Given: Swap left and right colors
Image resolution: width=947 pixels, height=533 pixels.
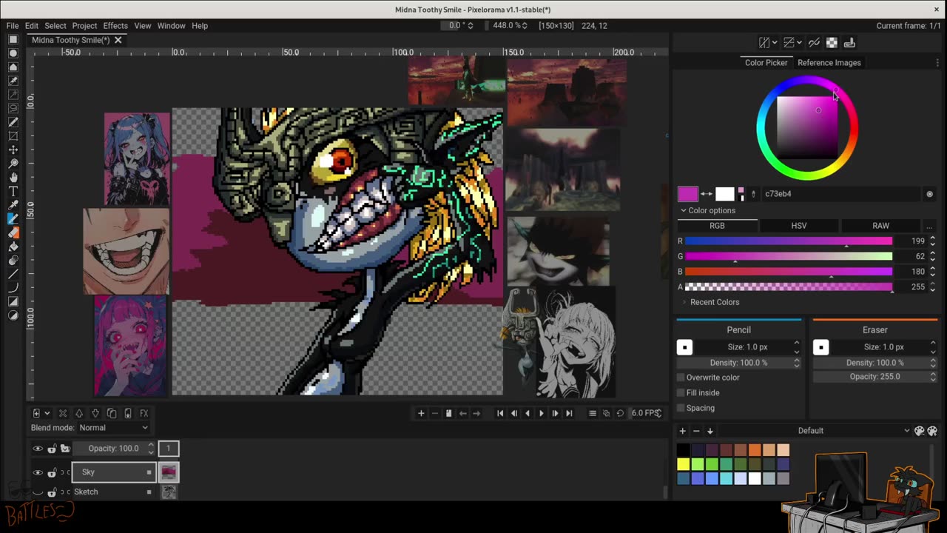Looking at the screenshot, I should [707, 194].
